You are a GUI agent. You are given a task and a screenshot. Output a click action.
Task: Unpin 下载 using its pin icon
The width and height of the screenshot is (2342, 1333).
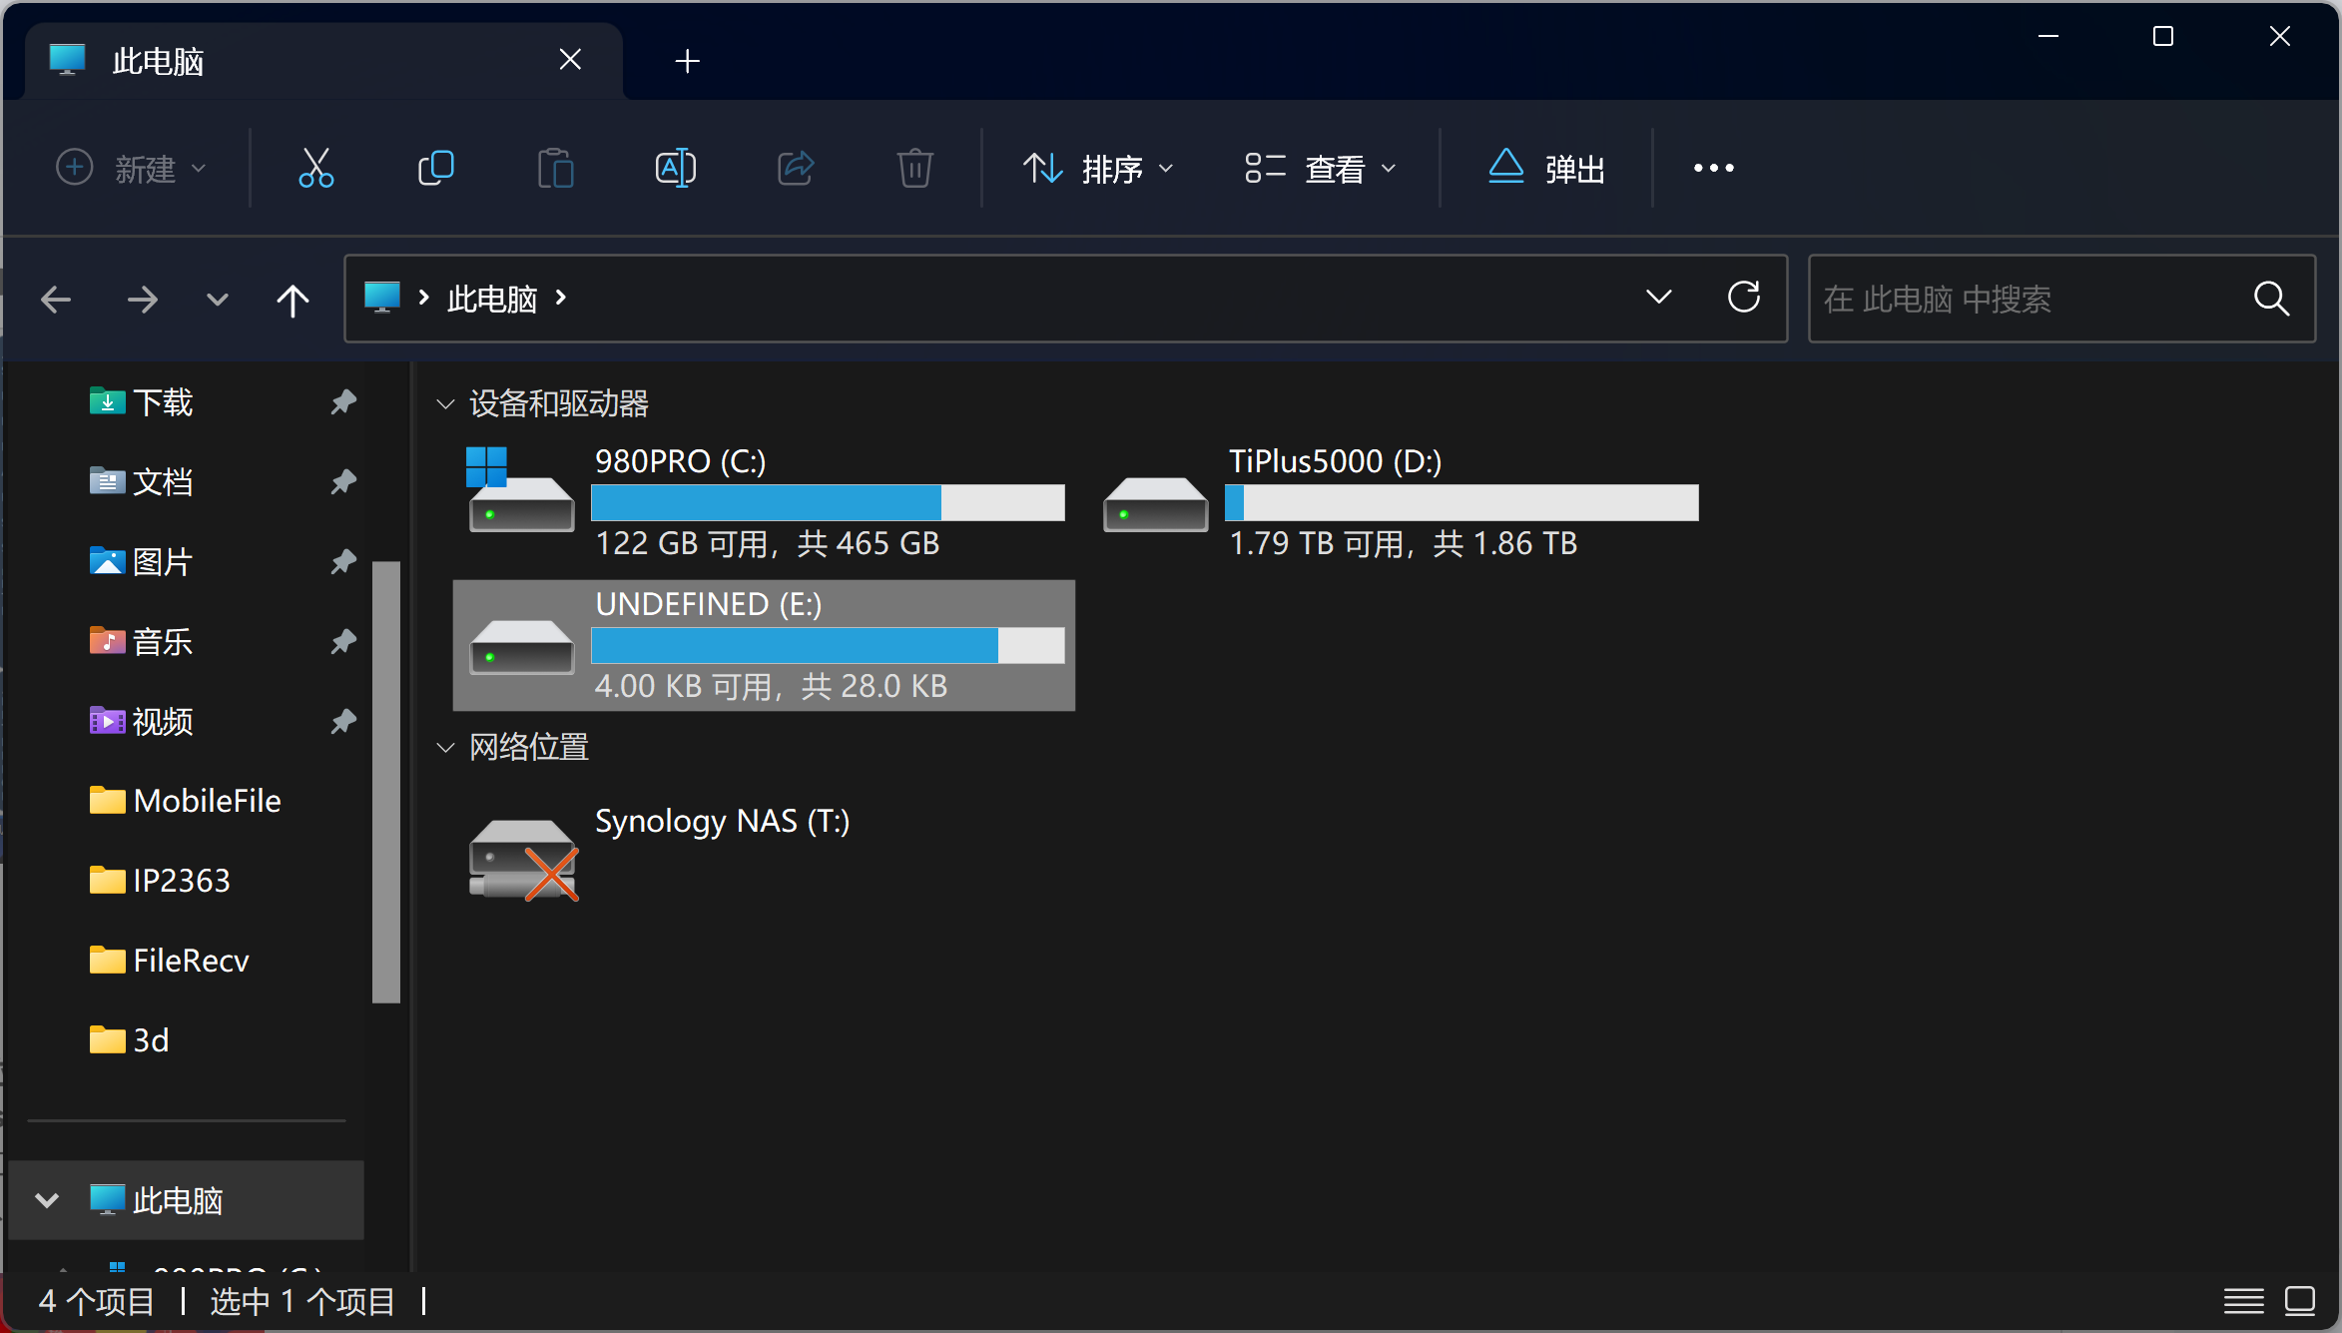pos(343,401)
